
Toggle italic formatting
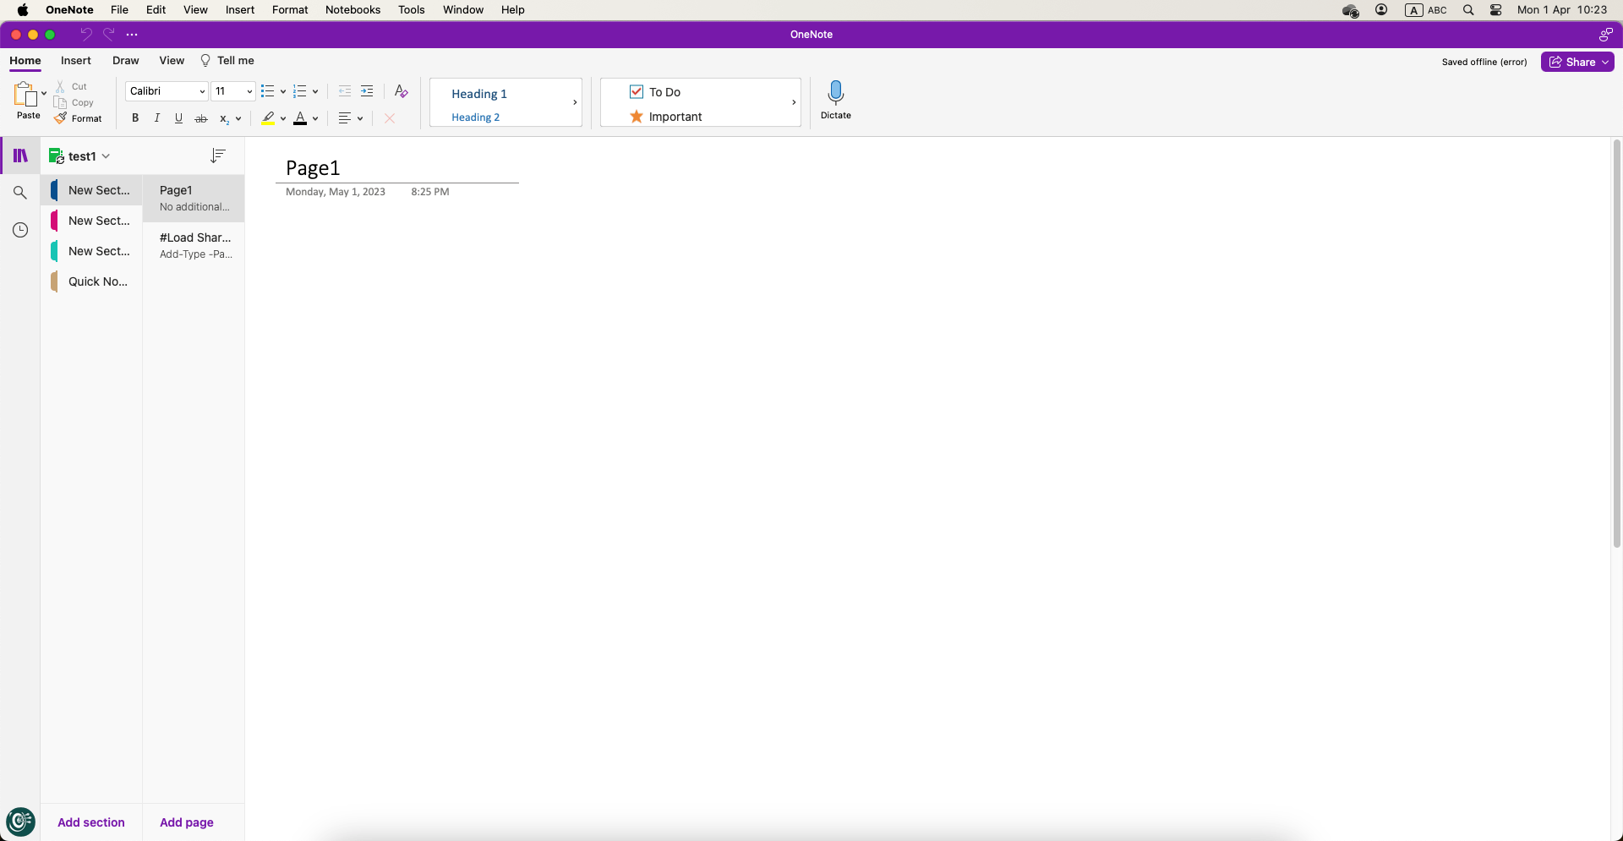[x=157, y=118]
